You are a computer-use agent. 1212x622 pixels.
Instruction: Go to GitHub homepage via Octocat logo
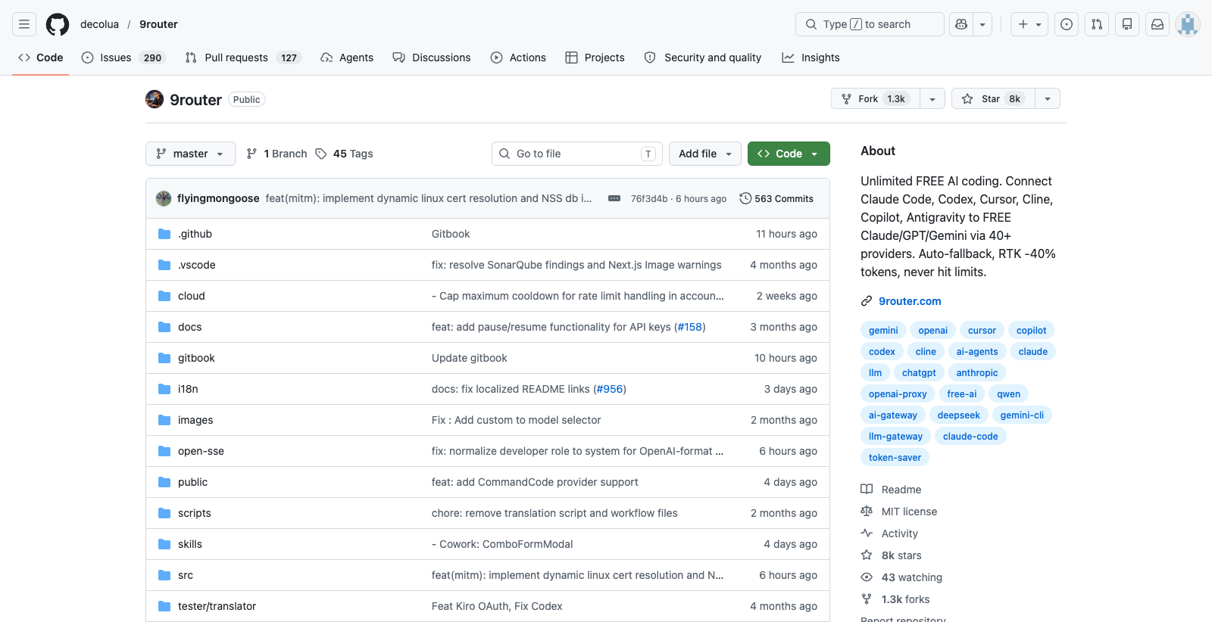coord(58,24)
